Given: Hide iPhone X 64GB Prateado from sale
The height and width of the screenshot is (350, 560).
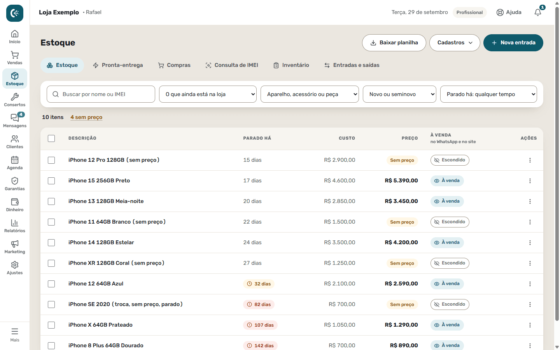Looking at the screenshot, I should tap(447, 325).
